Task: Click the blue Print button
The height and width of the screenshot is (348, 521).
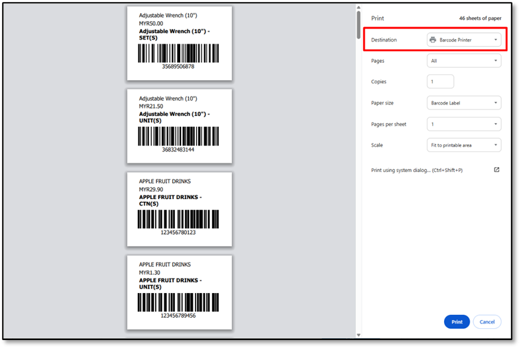Action: pyautogui.click(x=457, y=322)
